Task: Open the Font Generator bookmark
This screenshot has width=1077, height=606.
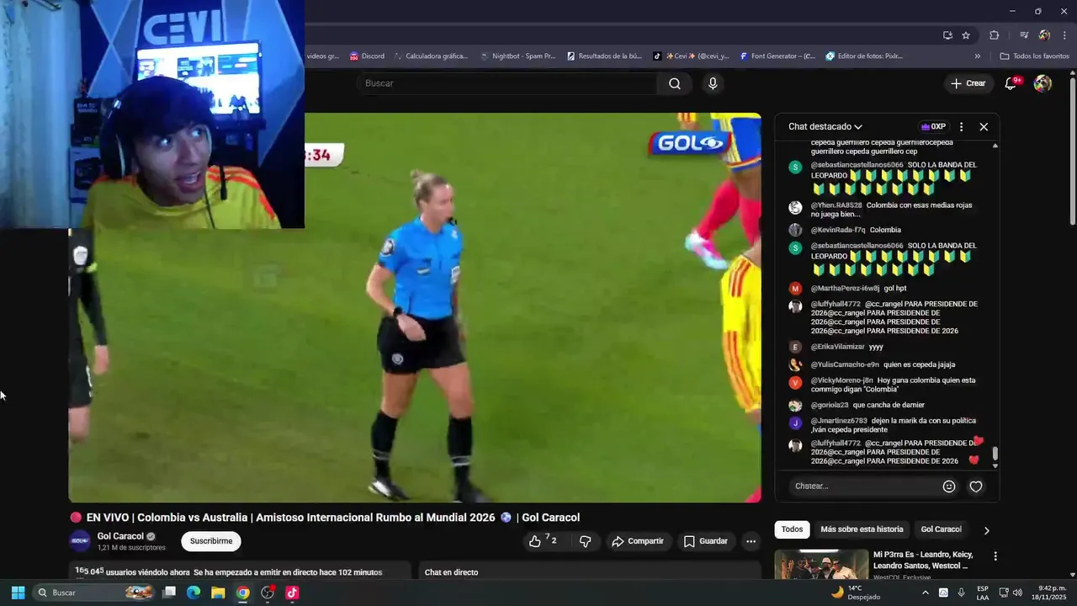Action: click(777, 56)
